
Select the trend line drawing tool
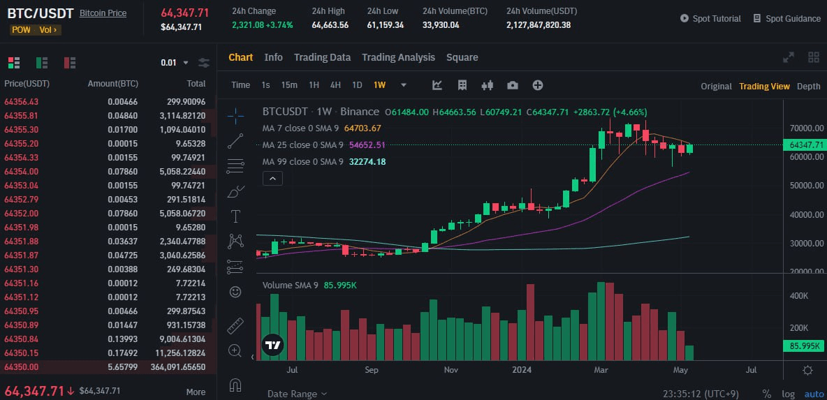[235, 141]
